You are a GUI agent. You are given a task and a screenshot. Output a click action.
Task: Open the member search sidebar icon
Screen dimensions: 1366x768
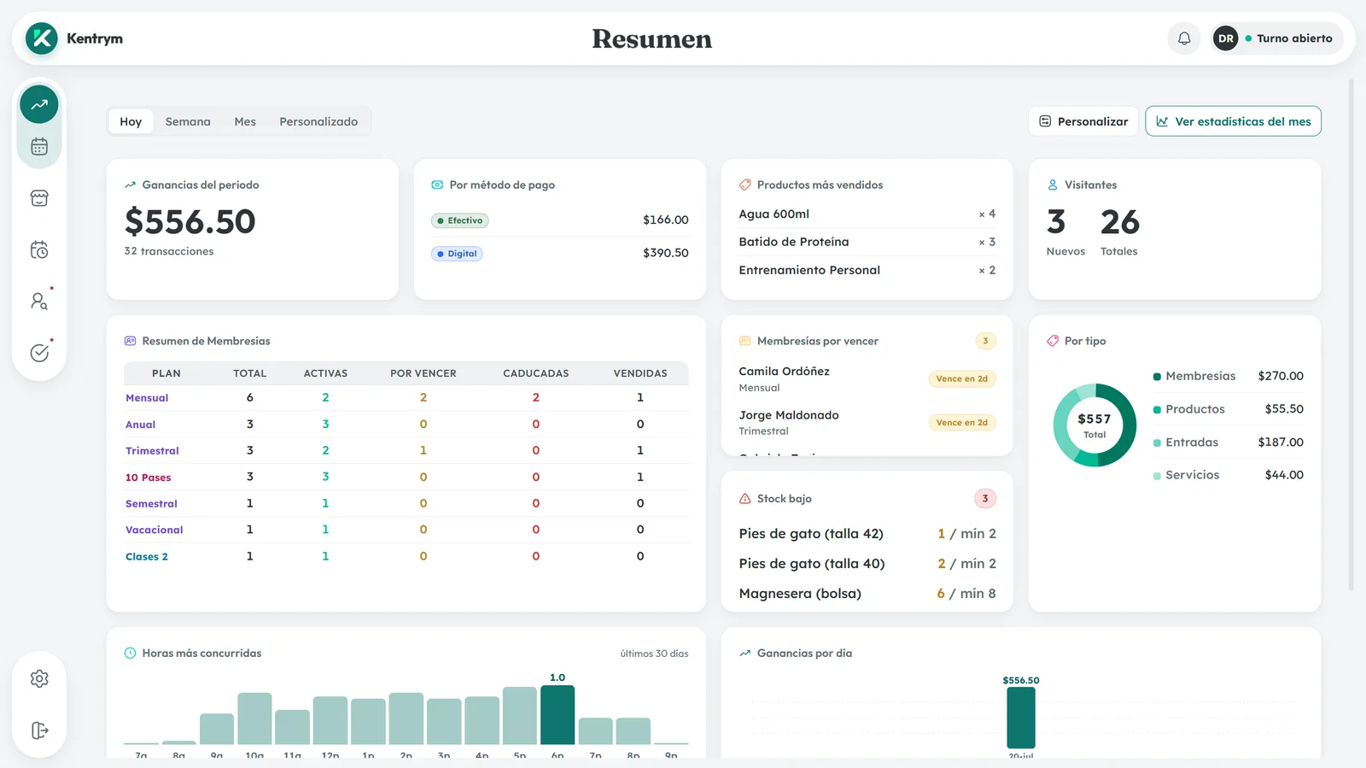(x=39, y=302)
